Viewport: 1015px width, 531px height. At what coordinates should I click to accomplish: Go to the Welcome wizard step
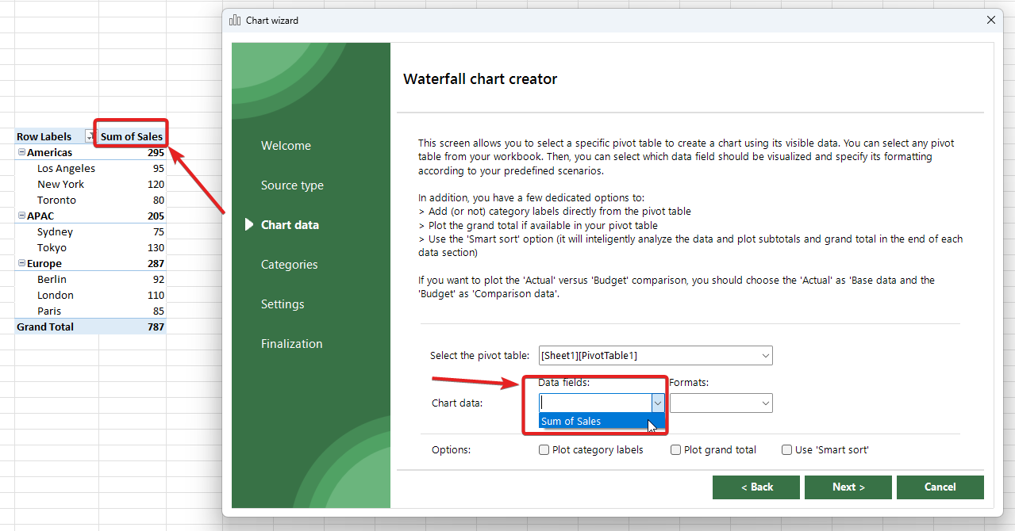[286, 146]
